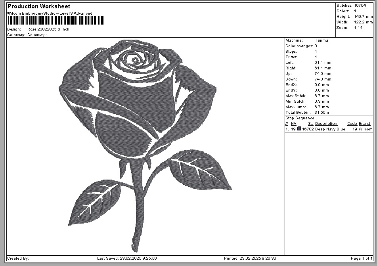
Task: Click the Page 1 of 1 indicator
Action: (x=362, y=258)
